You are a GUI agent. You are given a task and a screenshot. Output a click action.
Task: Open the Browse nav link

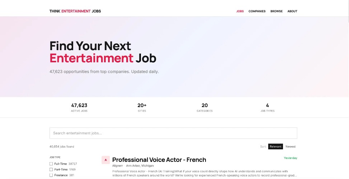(277, 11)
